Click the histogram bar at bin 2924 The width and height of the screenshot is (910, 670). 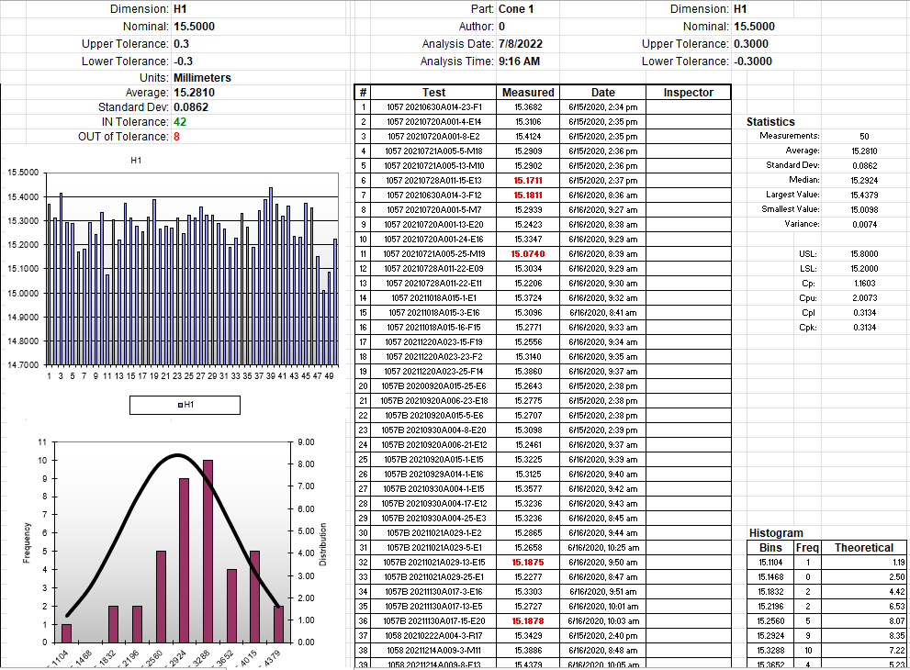[184, 561]
